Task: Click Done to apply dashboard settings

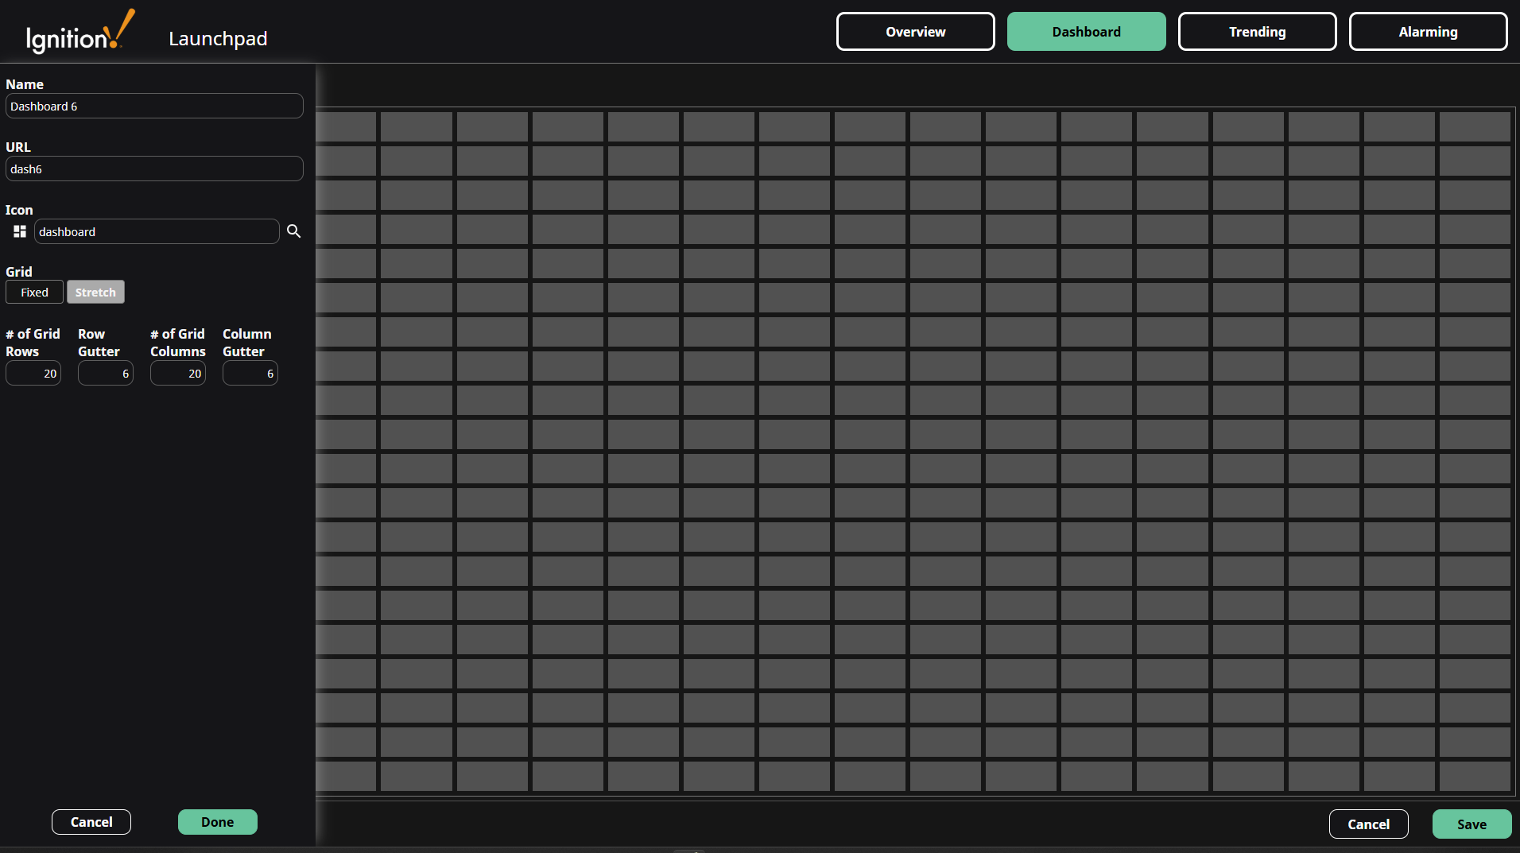Action: [217, 821]
